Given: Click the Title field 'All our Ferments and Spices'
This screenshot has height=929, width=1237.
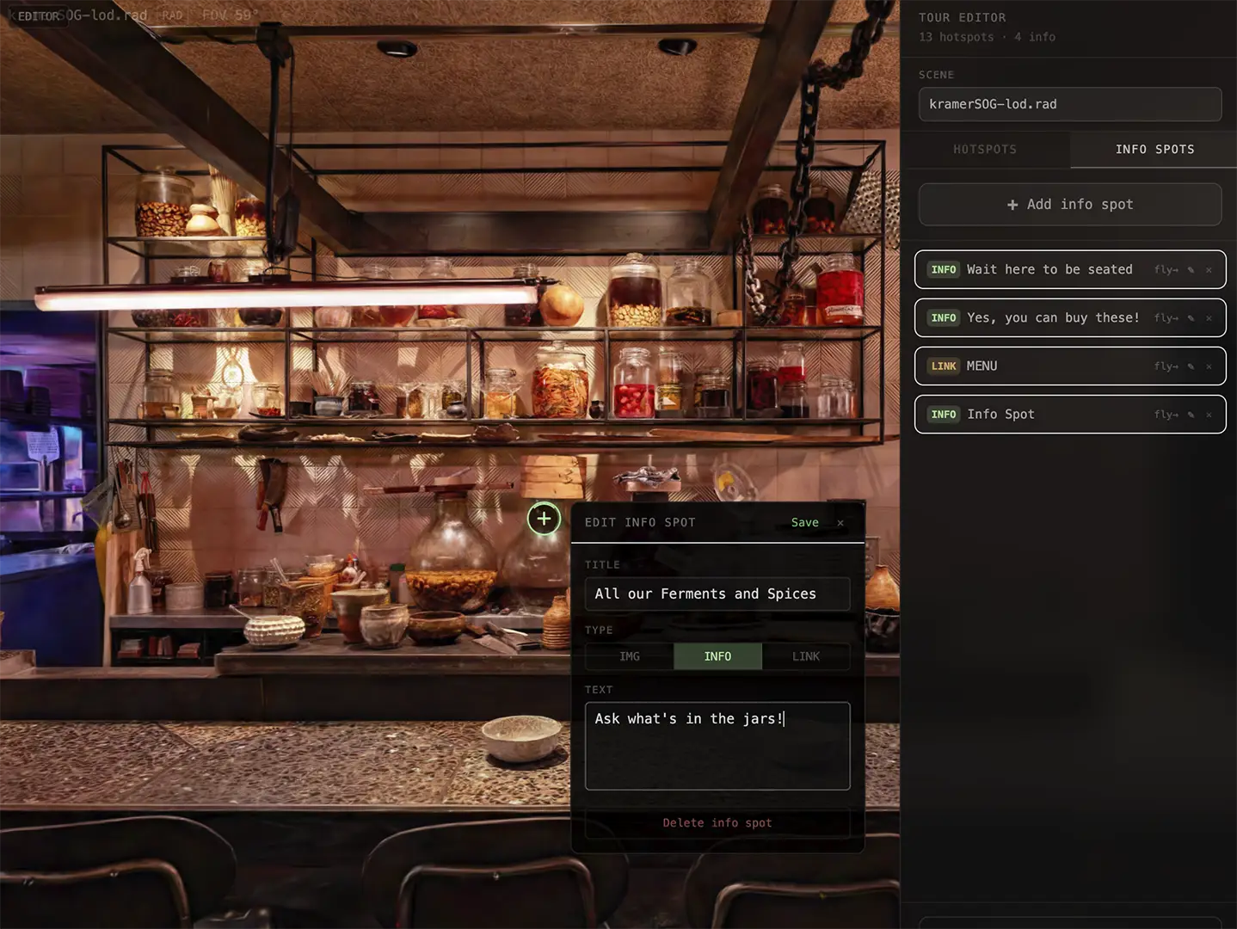Looking at the screenshot, I should (717, 594).
